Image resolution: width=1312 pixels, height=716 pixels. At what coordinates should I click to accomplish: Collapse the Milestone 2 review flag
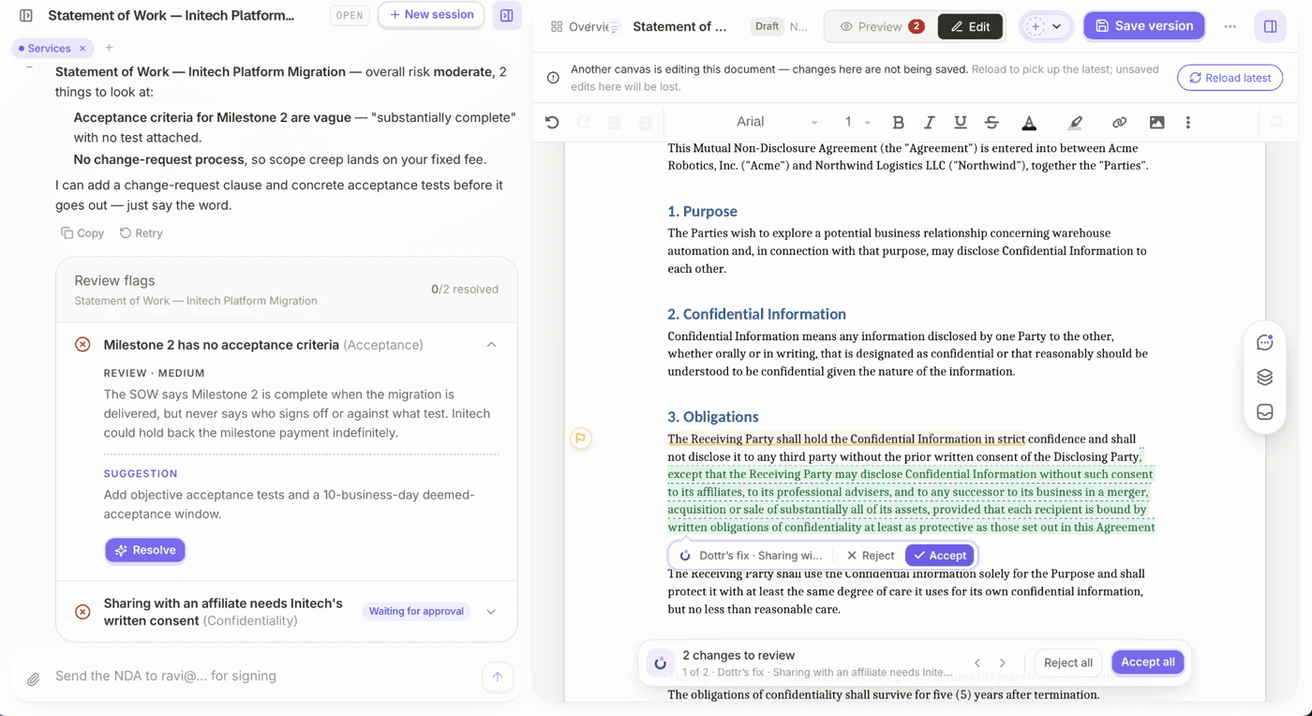491,345
